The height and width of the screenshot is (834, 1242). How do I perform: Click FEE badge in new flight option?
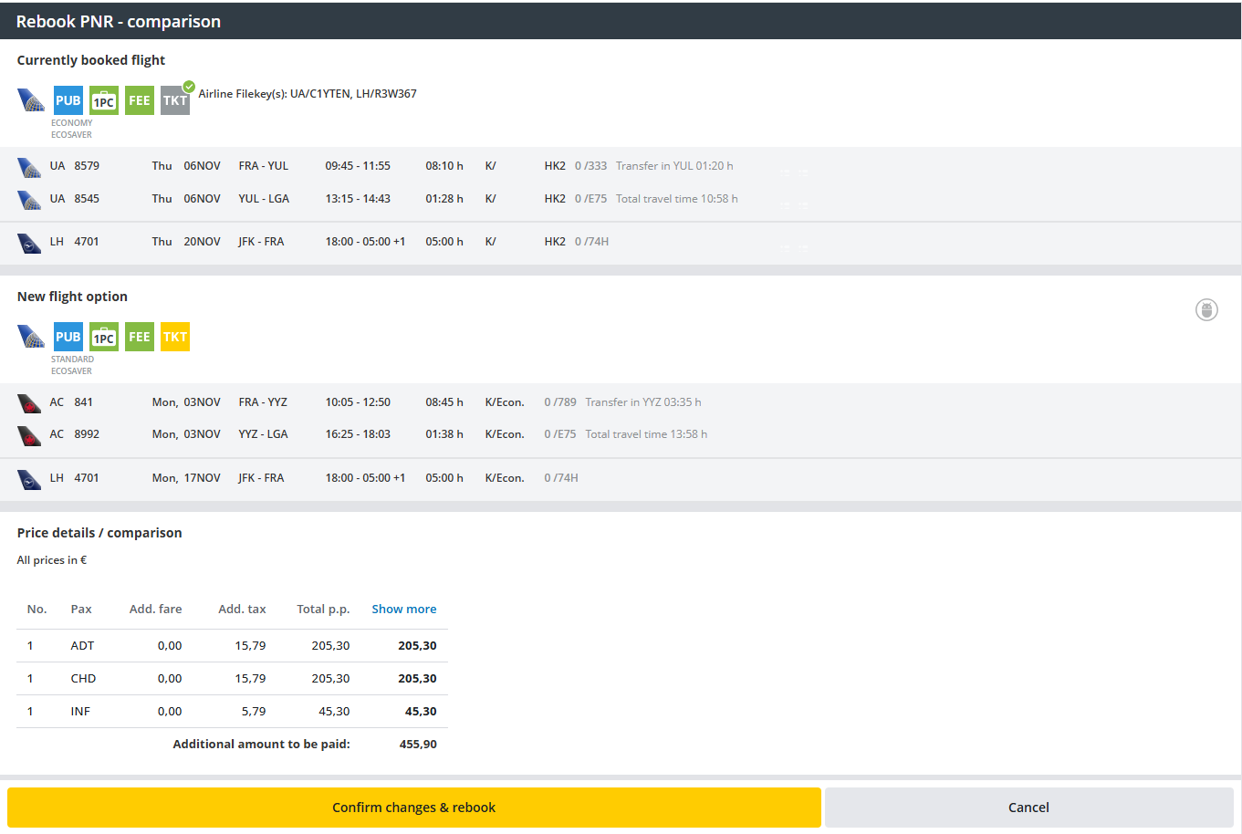tap(140, 337)
